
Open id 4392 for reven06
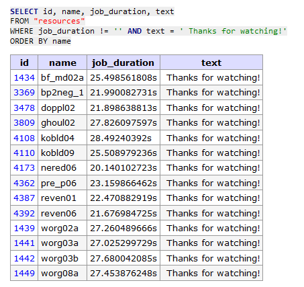pos(24,213)
